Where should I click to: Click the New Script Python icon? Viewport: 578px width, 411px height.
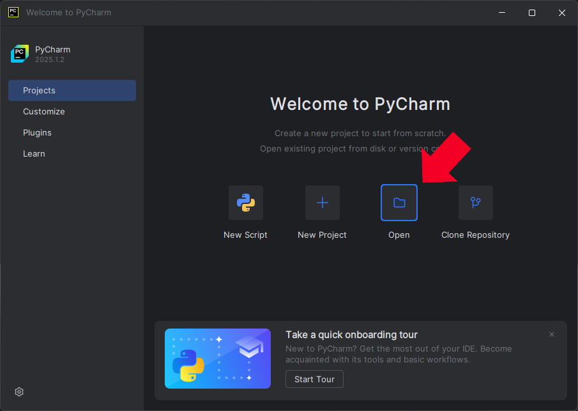[246, 203]
